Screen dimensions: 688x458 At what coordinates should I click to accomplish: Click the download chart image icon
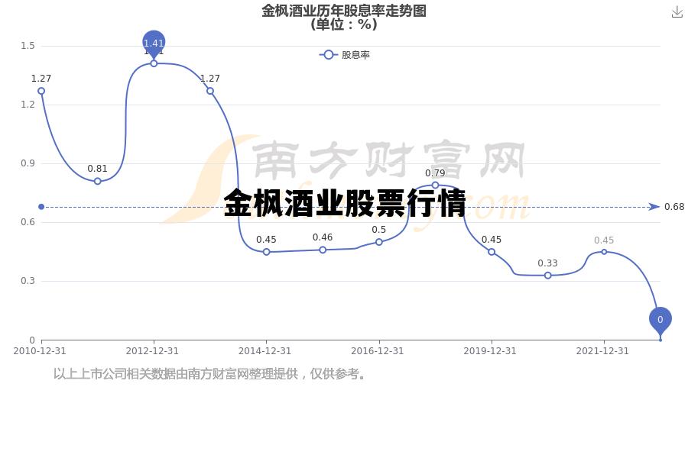point(677,12)
